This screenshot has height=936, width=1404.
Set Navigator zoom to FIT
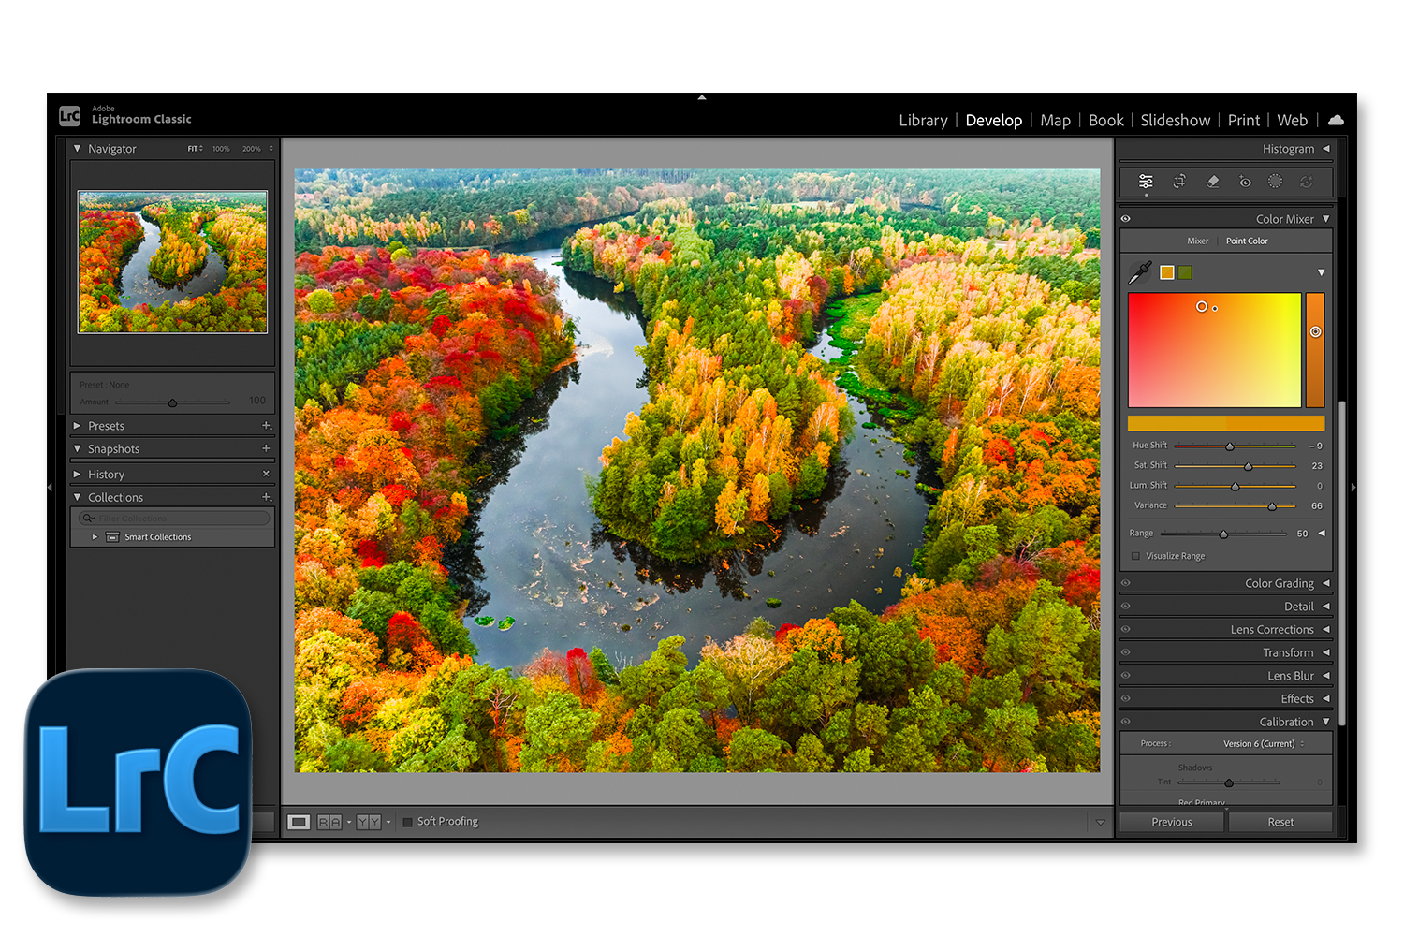tap(194, 149)
